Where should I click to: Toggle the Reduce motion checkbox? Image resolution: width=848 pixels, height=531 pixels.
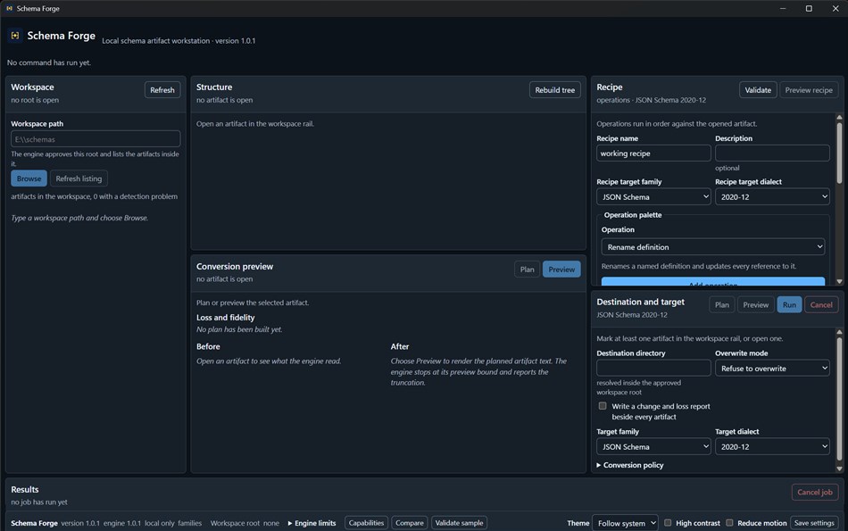pos(729,523)
